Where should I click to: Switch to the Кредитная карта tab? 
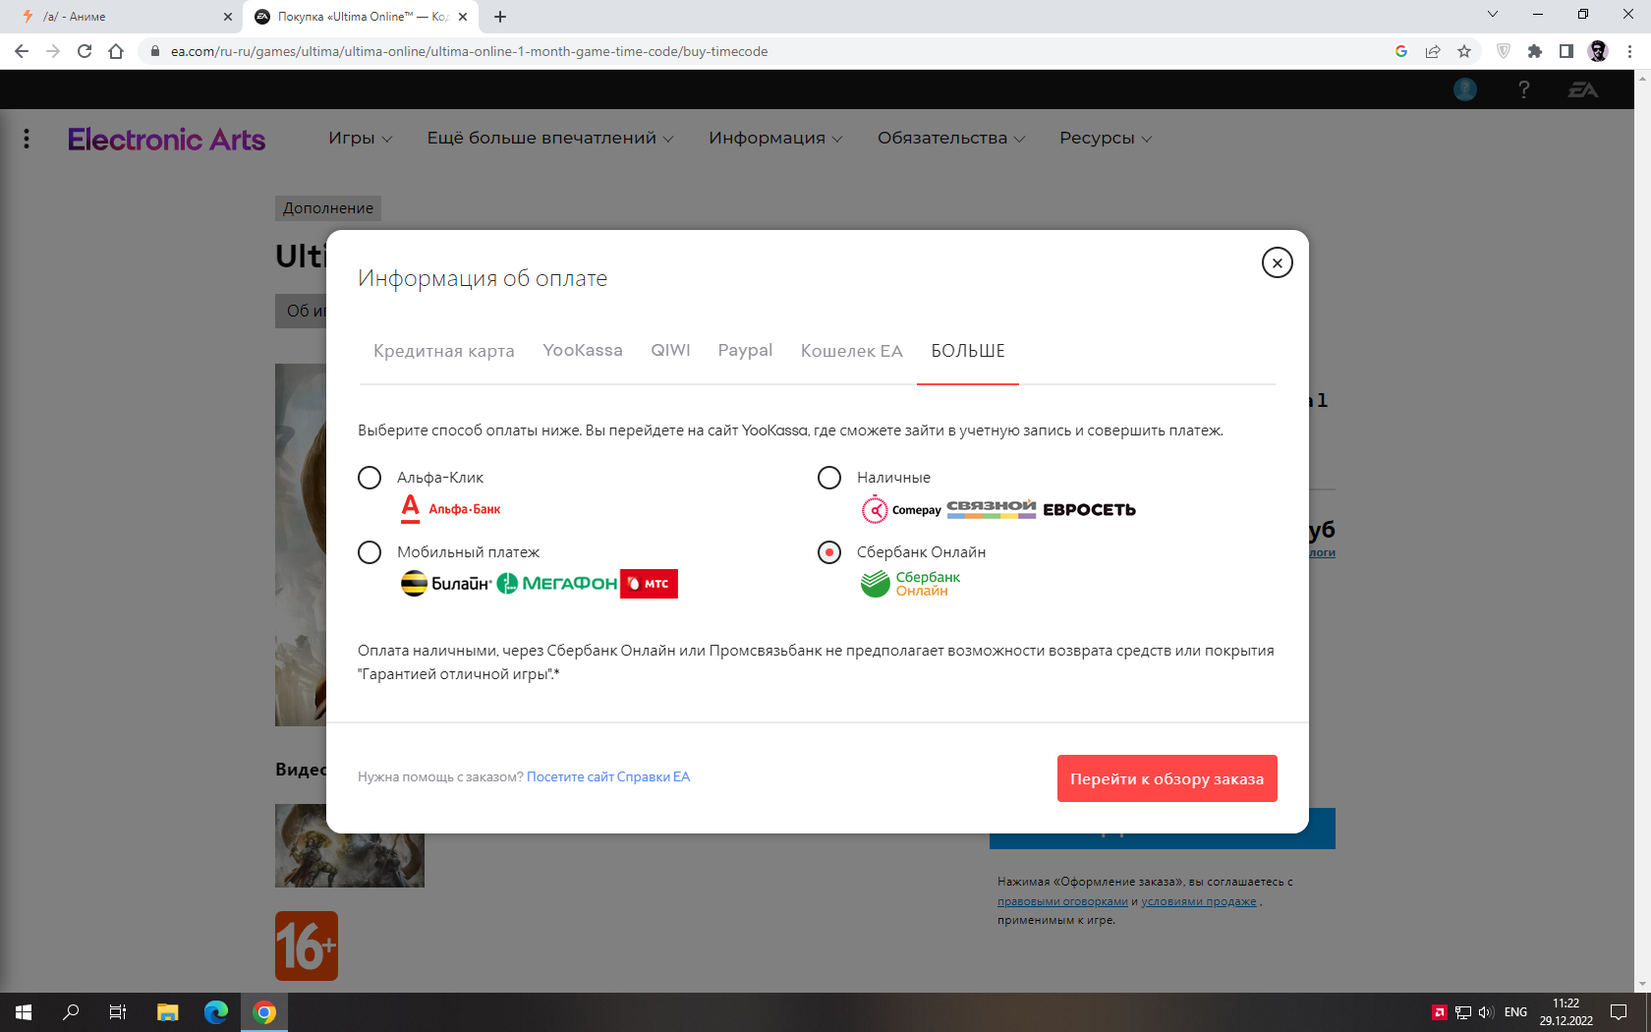[443, 351]
